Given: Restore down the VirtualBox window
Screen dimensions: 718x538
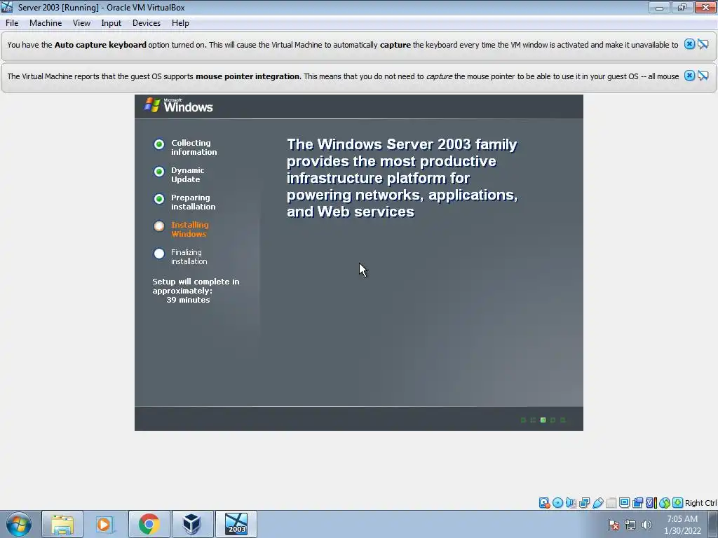Looking at the screenshot, I should pos(682,7).
